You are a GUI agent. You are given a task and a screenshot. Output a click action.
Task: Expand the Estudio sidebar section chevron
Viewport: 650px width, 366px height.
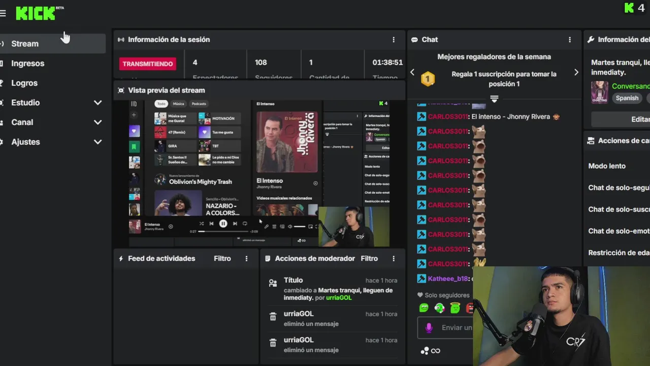(x=98, y=103)
